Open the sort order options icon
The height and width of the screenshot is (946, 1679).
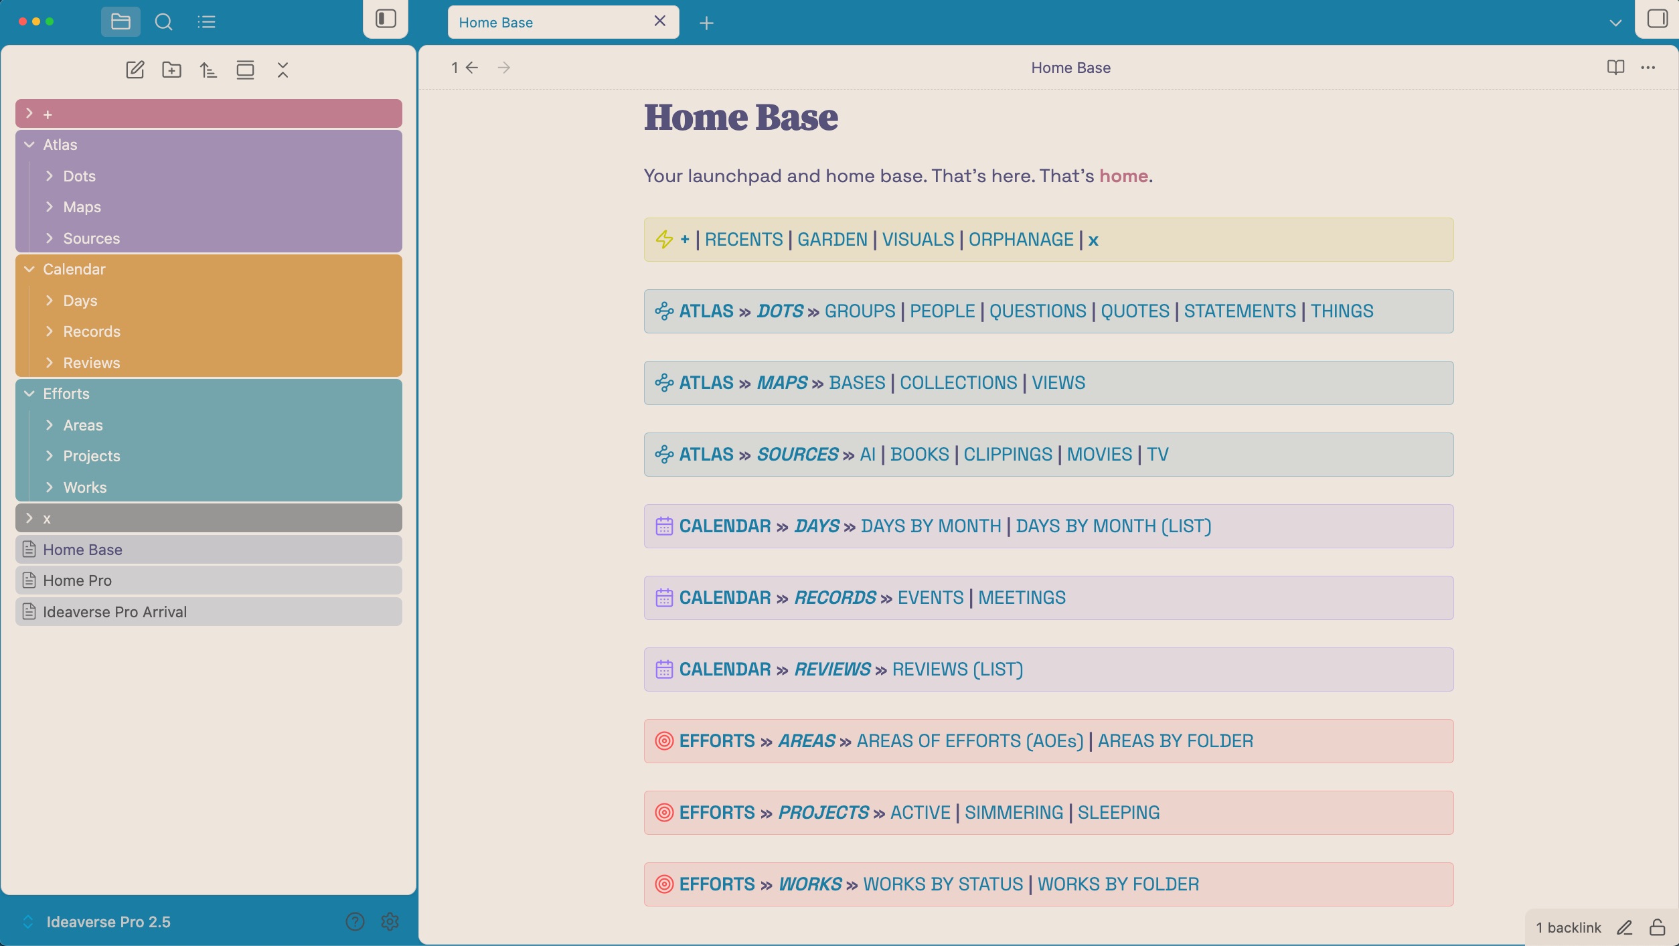tap(208, 70)
